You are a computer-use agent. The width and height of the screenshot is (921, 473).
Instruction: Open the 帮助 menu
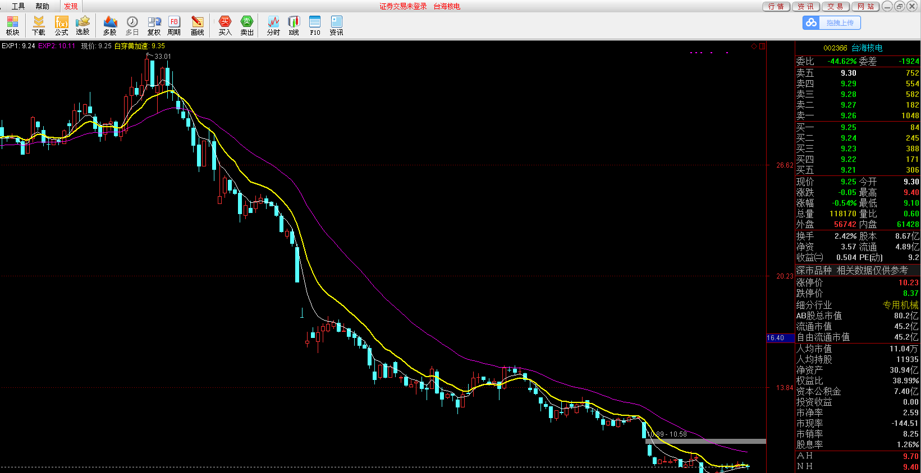click(x=42, y=6)
